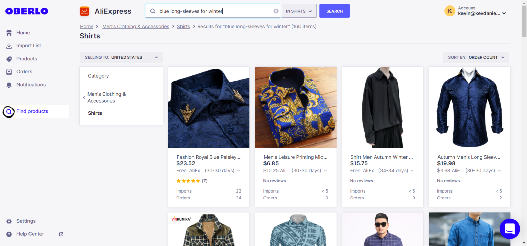
Task: Click the Oberlo logo
Action: pos(27,11)
